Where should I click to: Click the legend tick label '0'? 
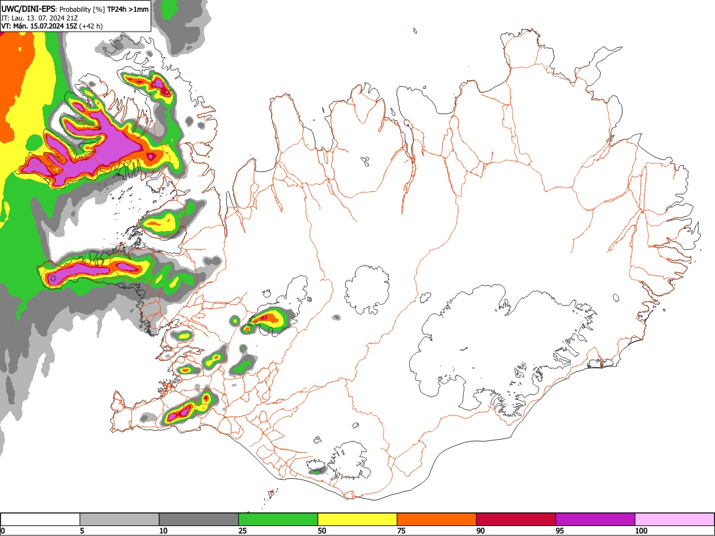2,530
